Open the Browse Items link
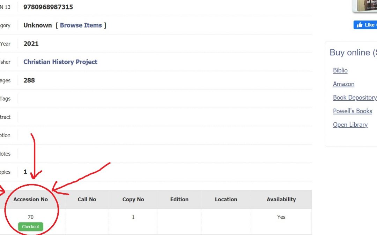The width and height of the screenshot is (377, 235). tap(81, 25)
